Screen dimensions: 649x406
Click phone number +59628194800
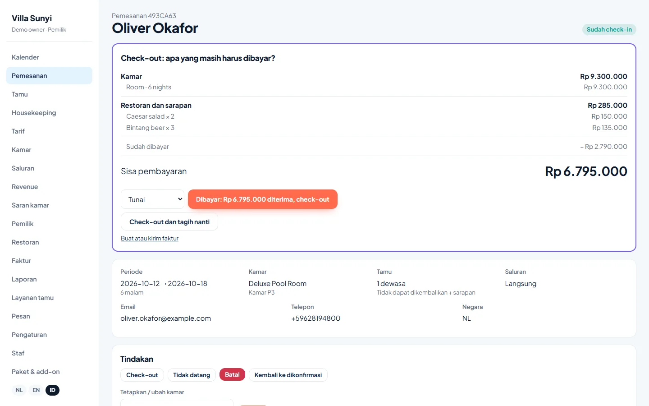pos(315,318)
